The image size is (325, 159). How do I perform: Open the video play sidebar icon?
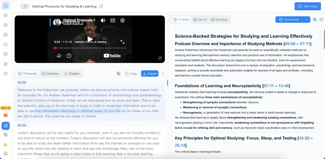pos(6,25)
